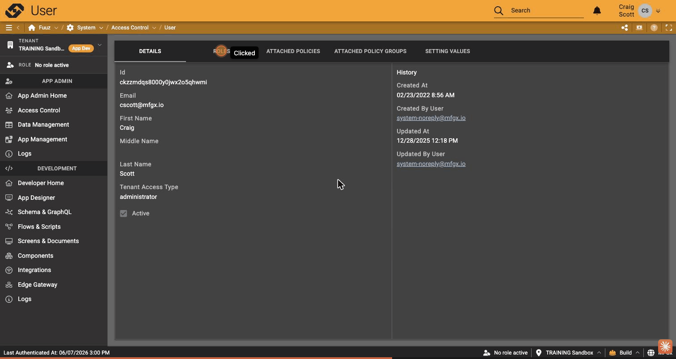Click the Fuuz home icon in breadcrumb

click(32, 28)
